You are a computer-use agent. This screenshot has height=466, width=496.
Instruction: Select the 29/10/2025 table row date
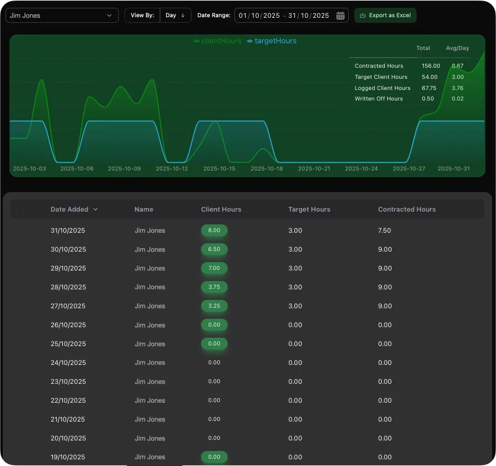tap(68, 268)
